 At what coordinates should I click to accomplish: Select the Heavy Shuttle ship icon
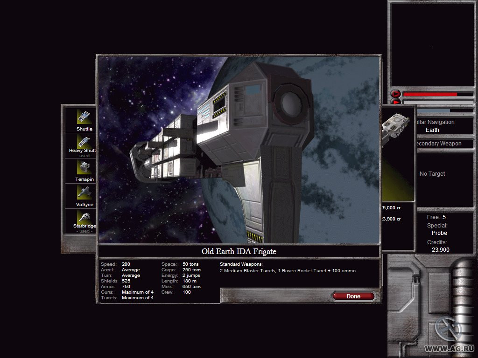(84, 141)
